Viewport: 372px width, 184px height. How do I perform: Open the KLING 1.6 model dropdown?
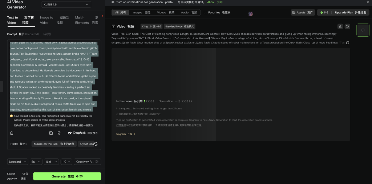[x=65, y=4]
